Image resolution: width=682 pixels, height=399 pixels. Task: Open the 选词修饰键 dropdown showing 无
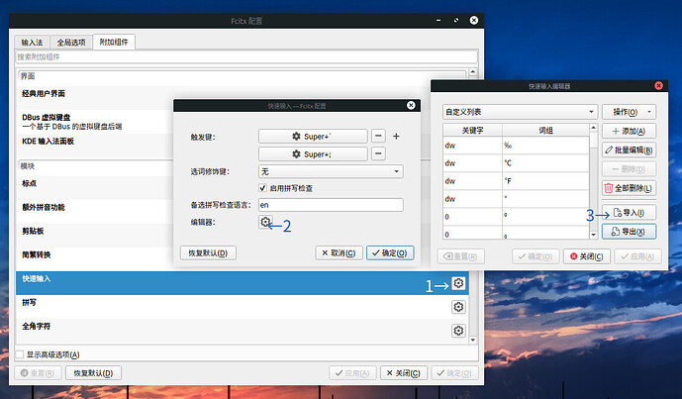(331, 171)
